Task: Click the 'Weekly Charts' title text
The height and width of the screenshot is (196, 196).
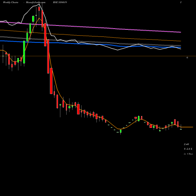Action: [11, 2]
